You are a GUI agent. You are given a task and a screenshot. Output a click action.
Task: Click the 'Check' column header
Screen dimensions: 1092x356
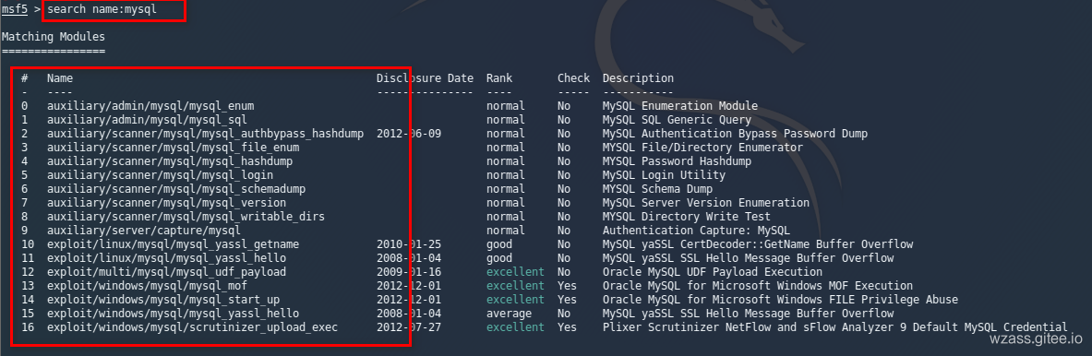(573, 78)
